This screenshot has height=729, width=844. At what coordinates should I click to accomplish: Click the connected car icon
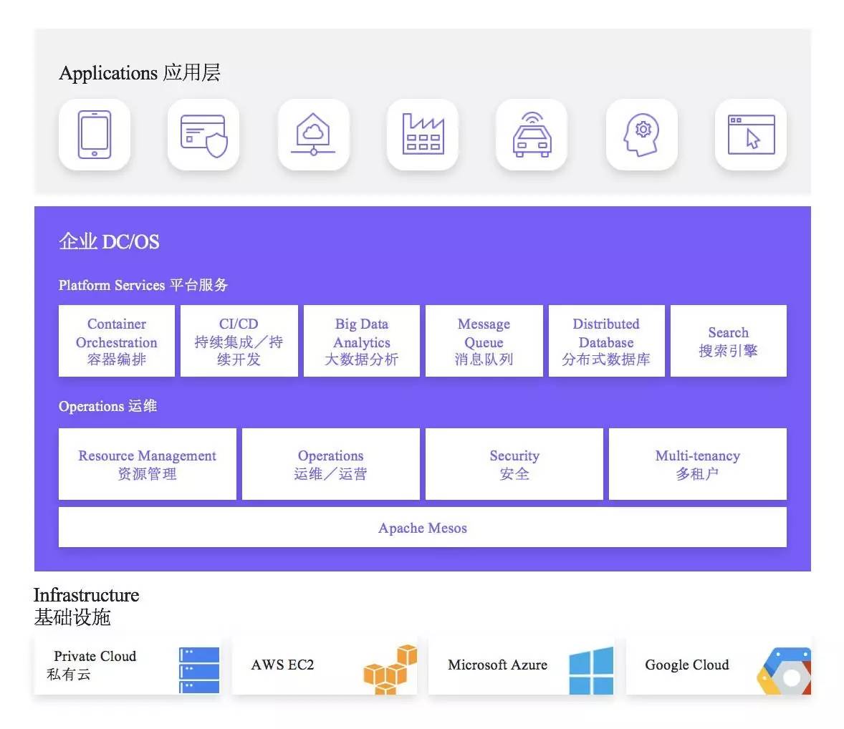coord(532,135)
